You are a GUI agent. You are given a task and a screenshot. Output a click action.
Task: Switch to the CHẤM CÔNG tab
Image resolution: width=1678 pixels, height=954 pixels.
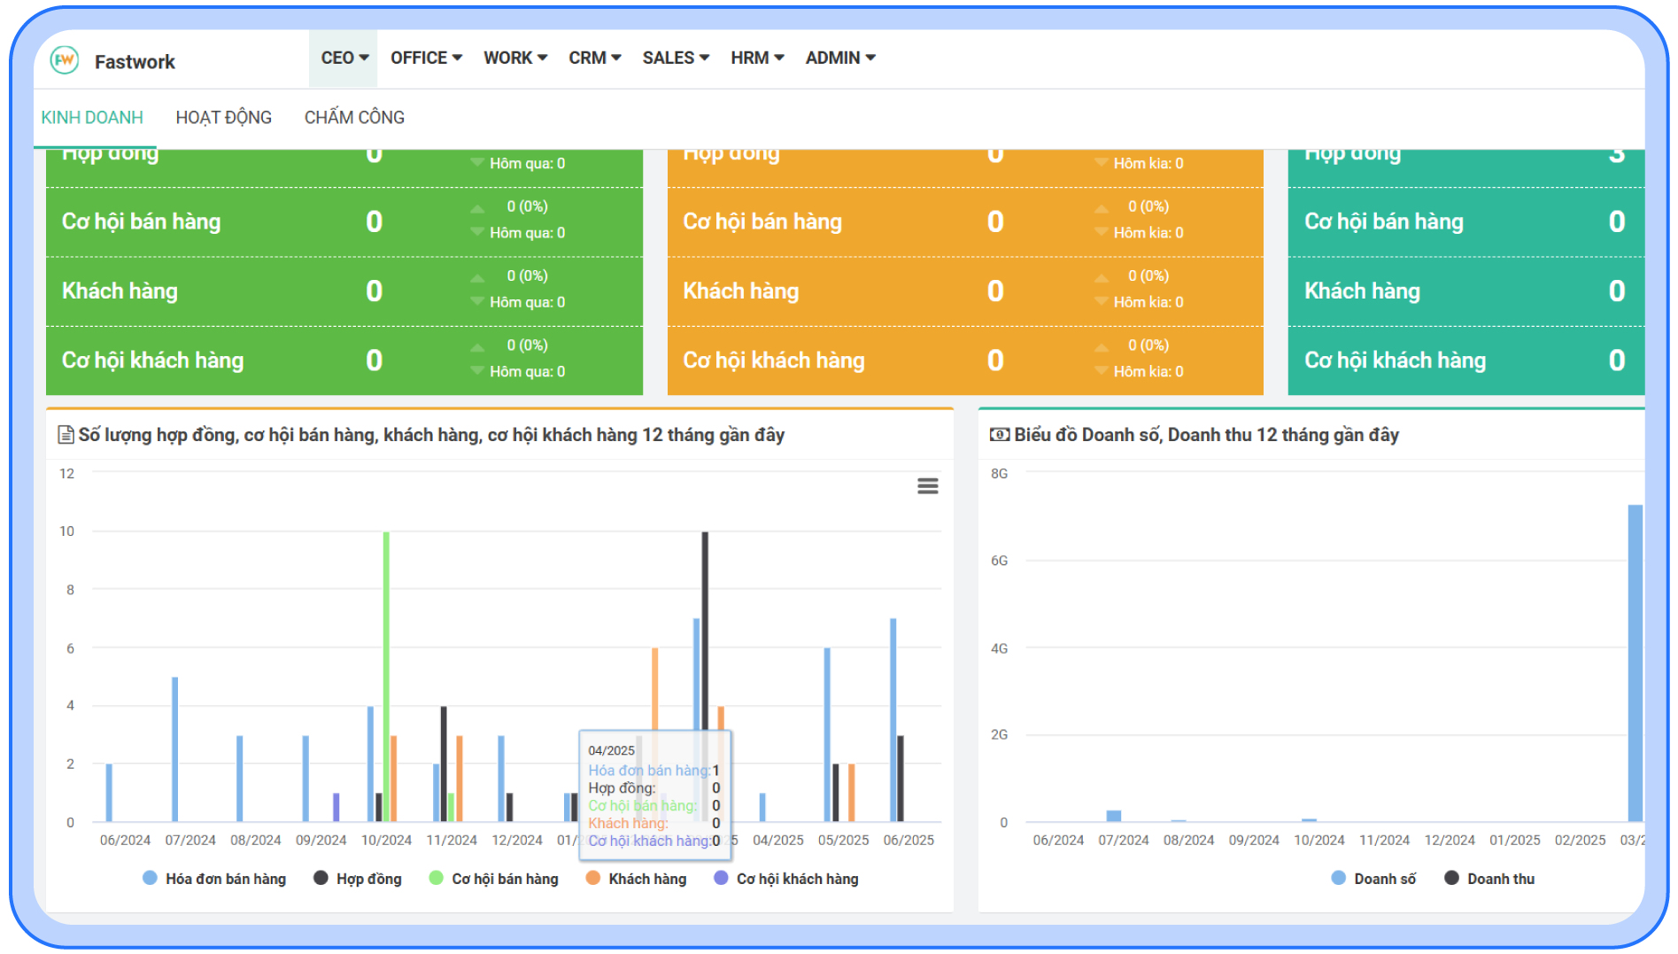coord(354,117)
